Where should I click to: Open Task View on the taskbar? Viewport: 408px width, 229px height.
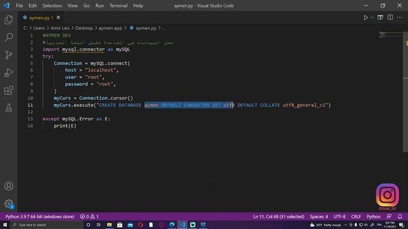tap(99, 225)
